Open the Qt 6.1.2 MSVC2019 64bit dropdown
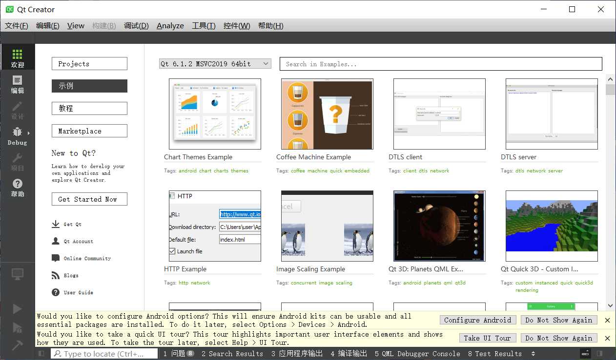The width and height of the screenshot is (616, 360). [215, 64]
